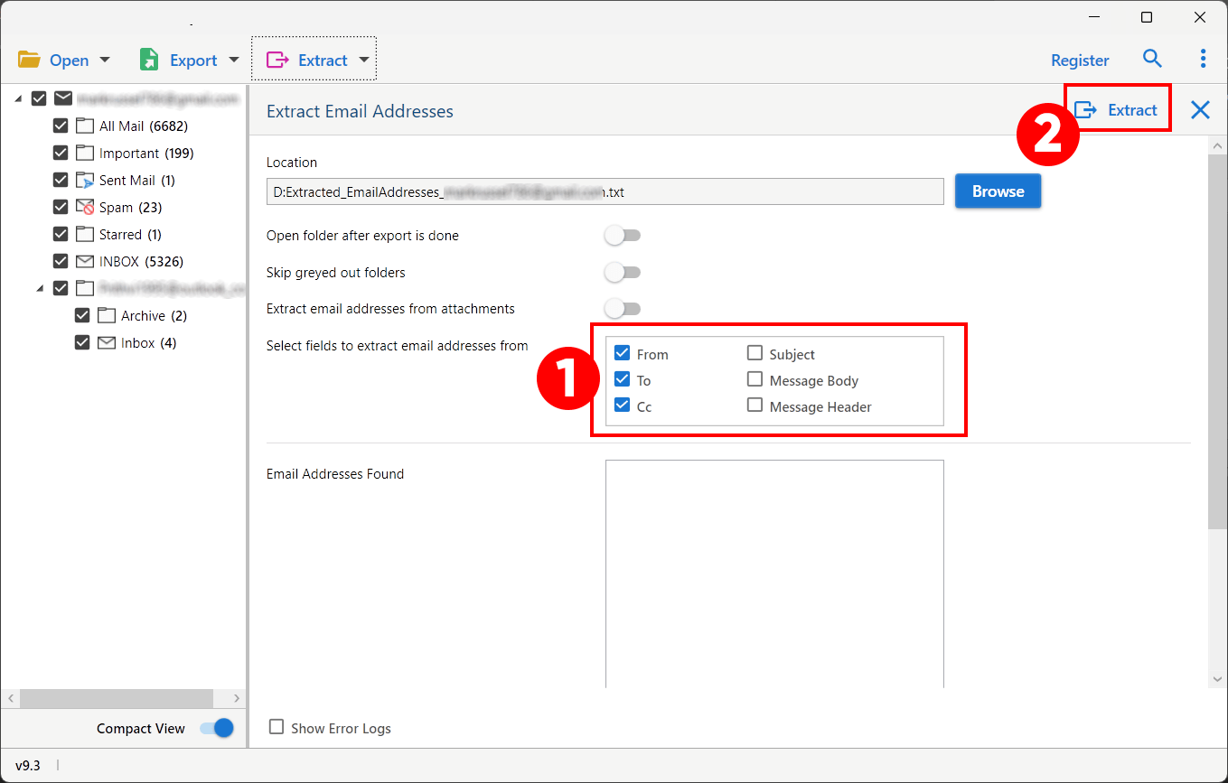
Task: Click the Register link
Action: click(1080, 61)
